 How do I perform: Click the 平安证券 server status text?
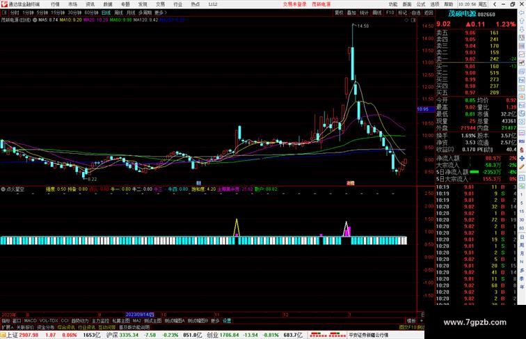tap(369, 335)
